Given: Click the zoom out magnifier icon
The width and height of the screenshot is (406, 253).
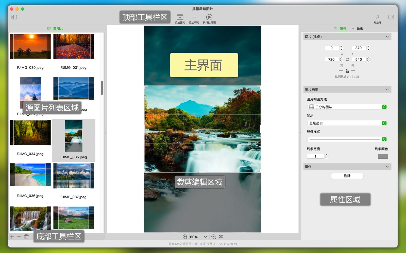Looking at the screenshot, I should coord(214,237).
